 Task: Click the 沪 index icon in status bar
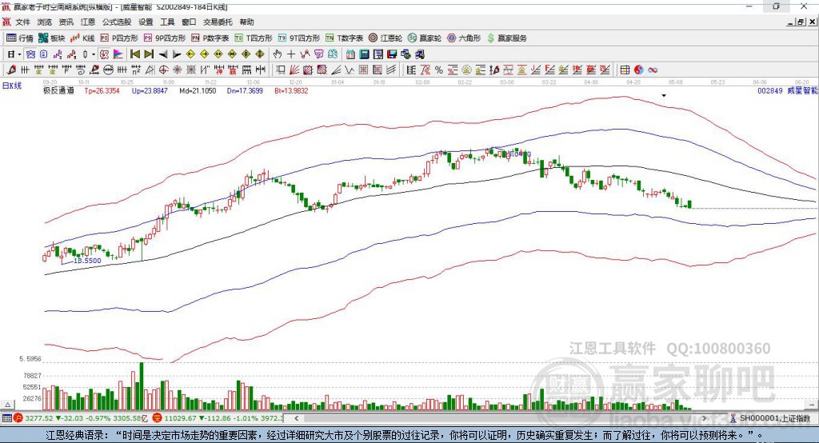click(18, 418)
